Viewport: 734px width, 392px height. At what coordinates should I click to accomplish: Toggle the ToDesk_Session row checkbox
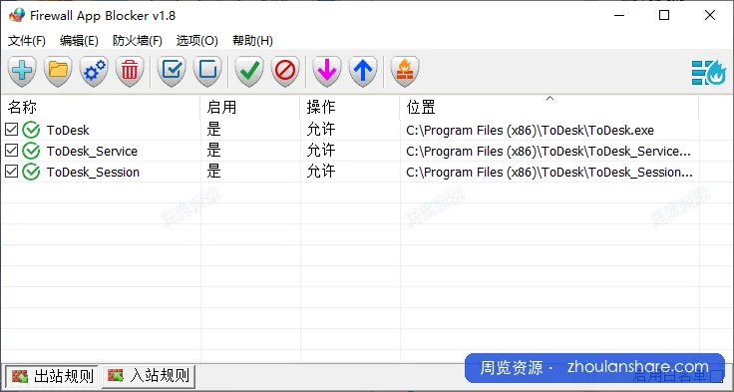[x=11, y=172]
